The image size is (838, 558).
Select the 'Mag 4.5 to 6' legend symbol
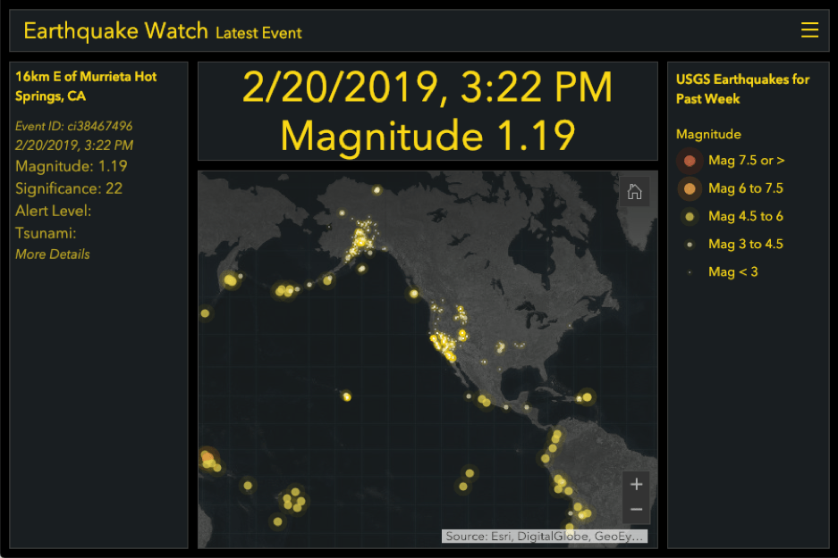(689, 216)
